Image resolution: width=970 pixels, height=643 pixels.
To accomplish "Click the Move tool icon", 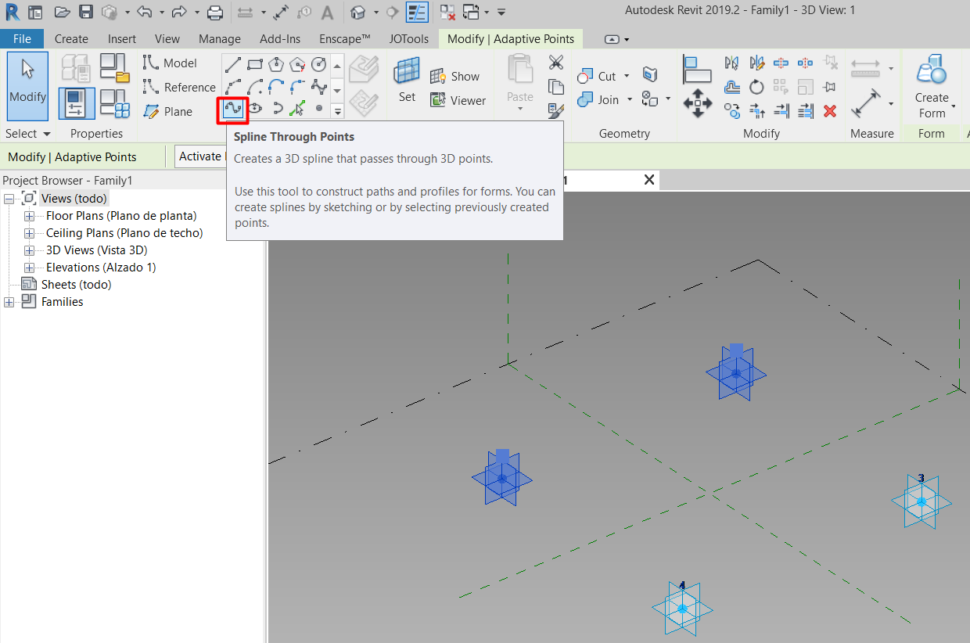I will tap(697, 103).
